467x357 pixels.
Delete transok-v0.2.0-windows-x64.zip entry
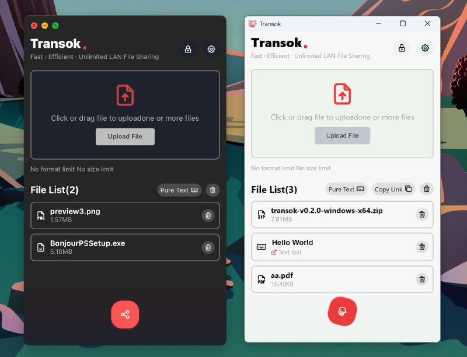click(421, 215)
